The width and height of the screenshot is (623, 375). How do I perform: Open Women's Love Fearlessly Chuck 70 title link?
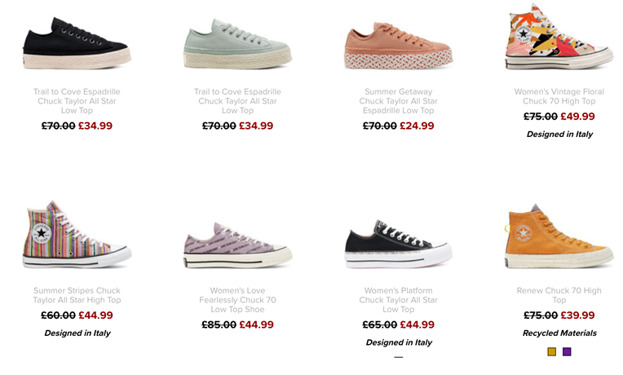(x=237, y=300)
